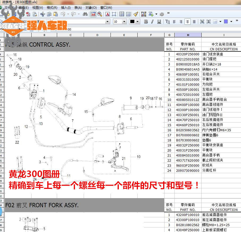Open the 编辑(E) menu
Screen dimensions: 241x232
tap(23, 8)
